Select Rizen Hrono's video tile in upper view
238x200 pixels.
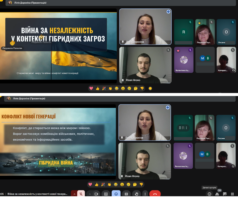[145, 65]
